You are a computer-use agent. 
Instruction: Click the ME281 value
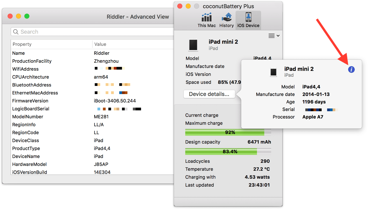tap(101, 117)
